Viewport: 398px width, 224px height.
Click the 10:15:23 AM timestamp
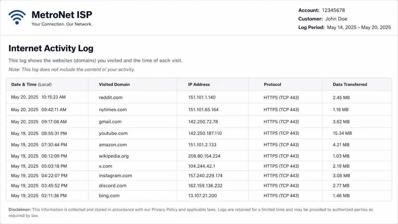(x=53, y=98)
